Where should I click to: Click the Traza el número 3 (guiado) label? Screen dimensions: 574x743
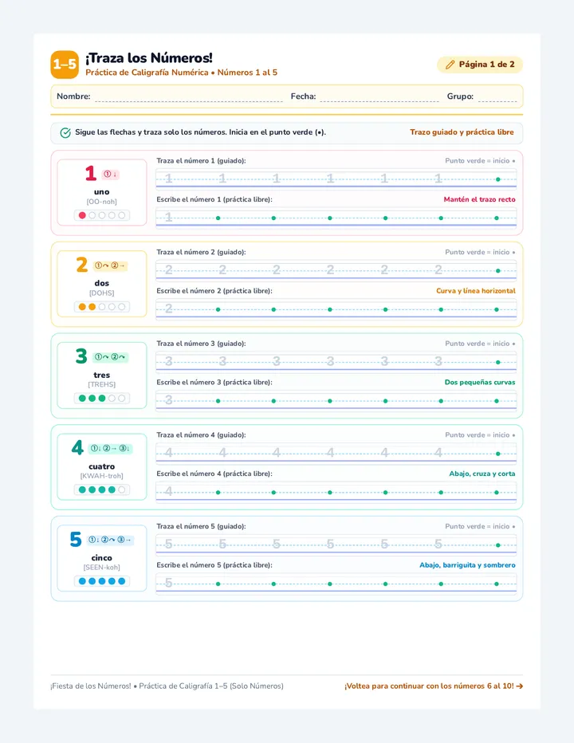coord(202,344)
